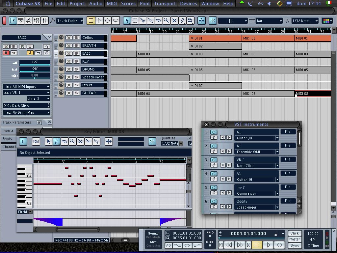Click the Record button in transport panel
This screenshot has width=337, height=253.
(x=279, y=245)
